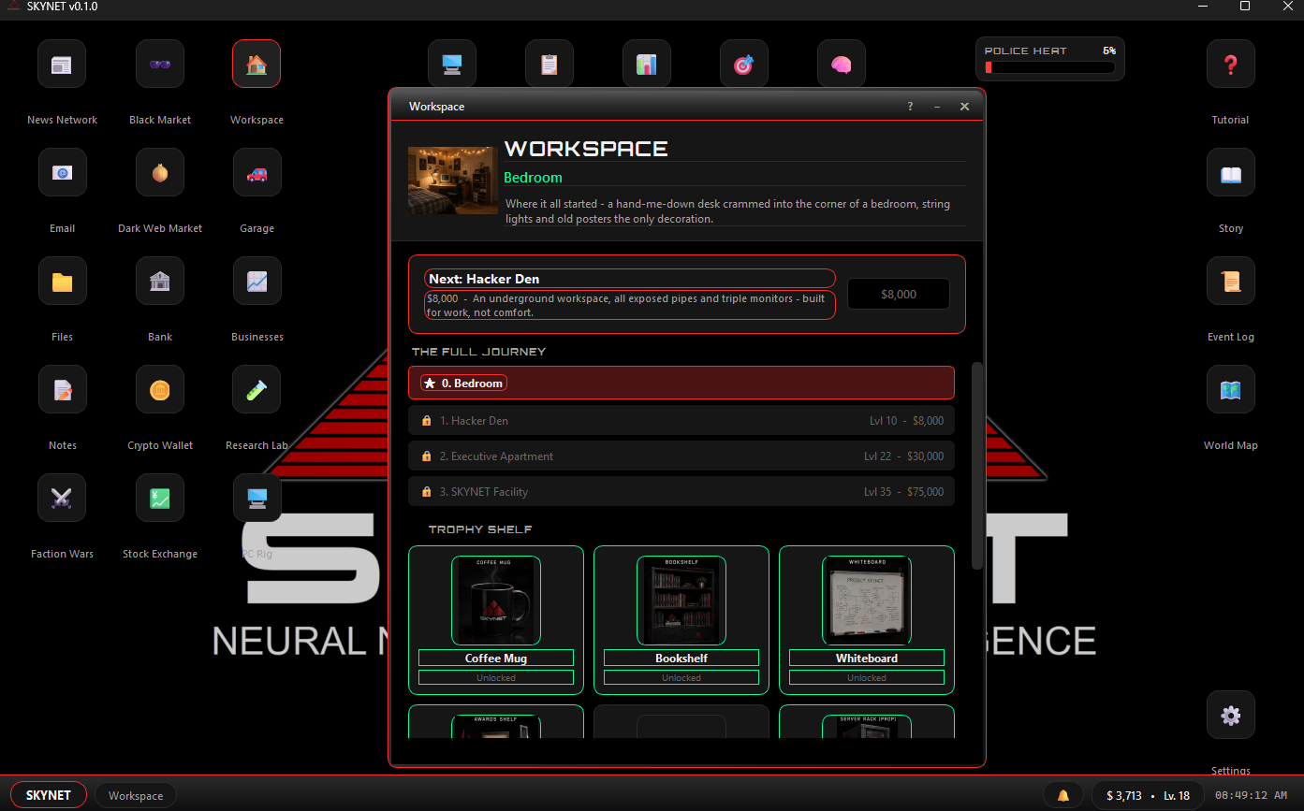
Task: Open the Crypto Wallet coin icon
Action: pyautogui.click(x=160, y=389)
